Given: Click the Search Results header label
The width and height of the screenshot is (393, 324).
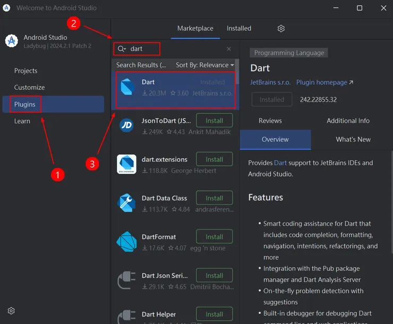Looking at the screenshot, I should coord(141,65).
